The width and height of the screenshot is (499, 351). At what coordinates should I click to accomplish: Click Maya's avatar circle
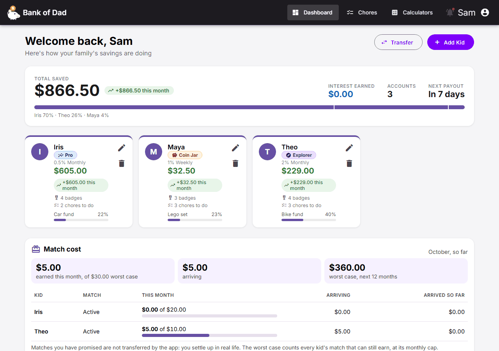click(x=154, y=152)
